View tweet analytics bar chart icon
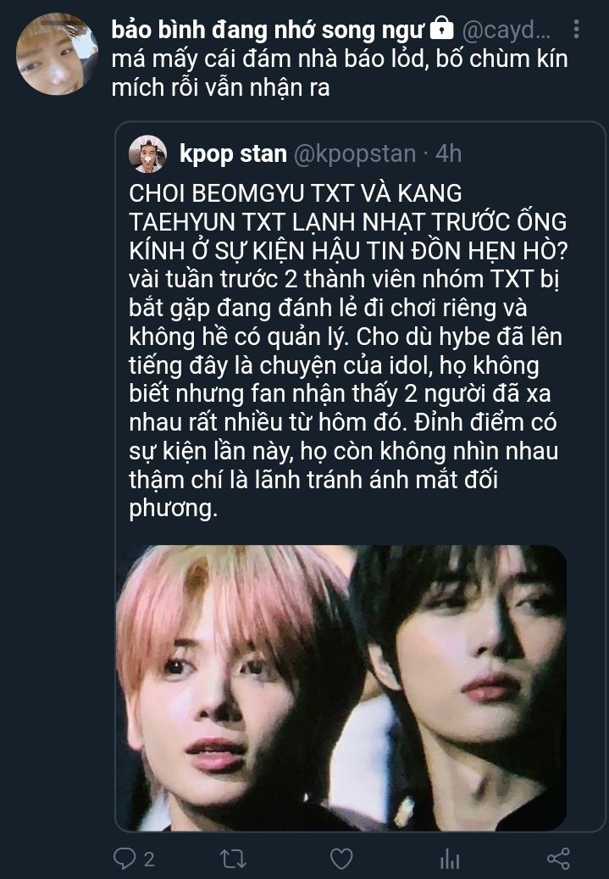 pyautogui.click(x=449, y=859)
